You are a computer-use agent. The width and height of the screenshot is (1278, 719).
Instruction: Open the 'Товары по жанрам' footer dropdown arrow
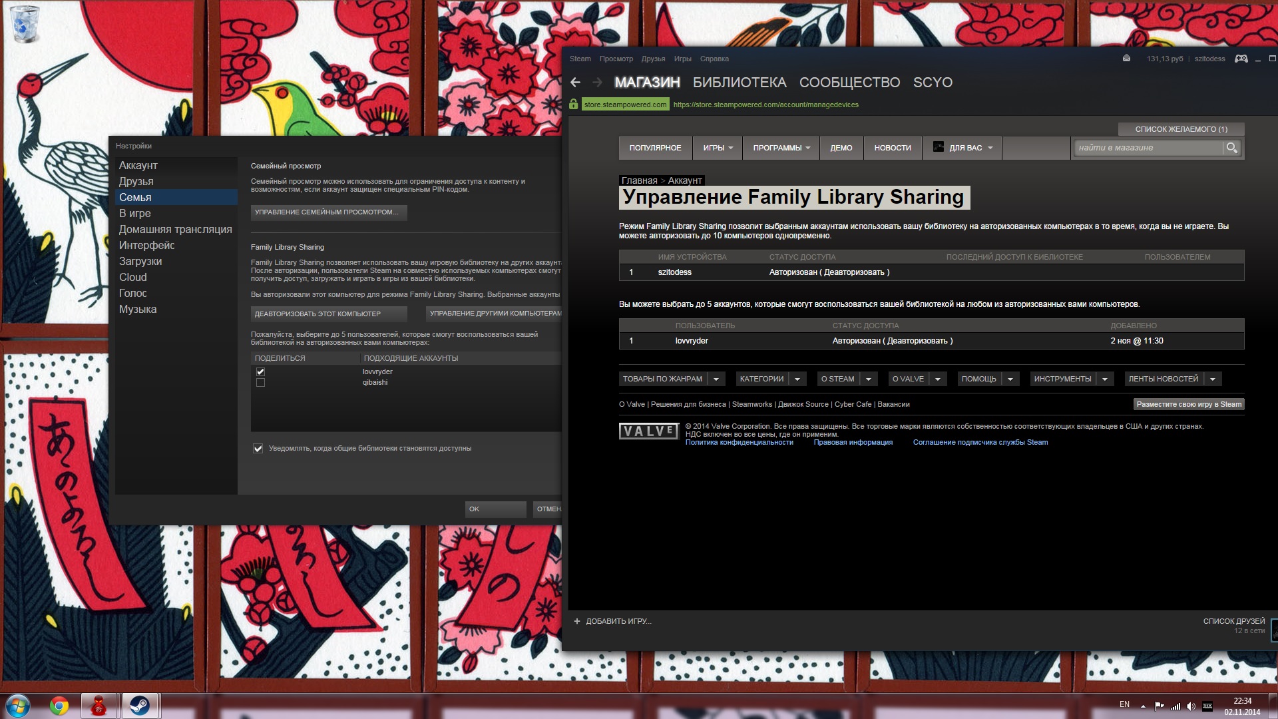[x=716, y=379]
